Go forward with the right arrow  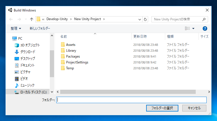click(19, 19)
